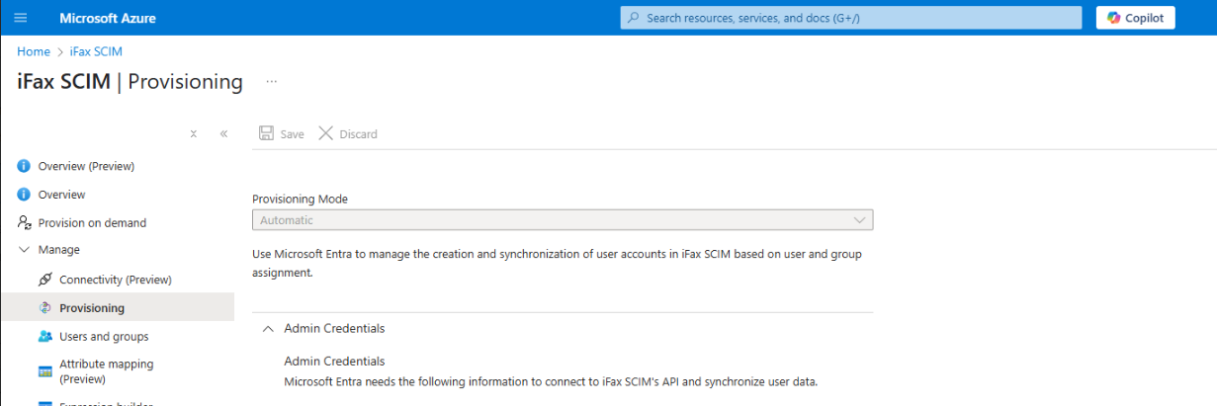Click the Admin Credentials subheading text
The height and width of the screenshot is (406, 1217).
tap(334, 361)
